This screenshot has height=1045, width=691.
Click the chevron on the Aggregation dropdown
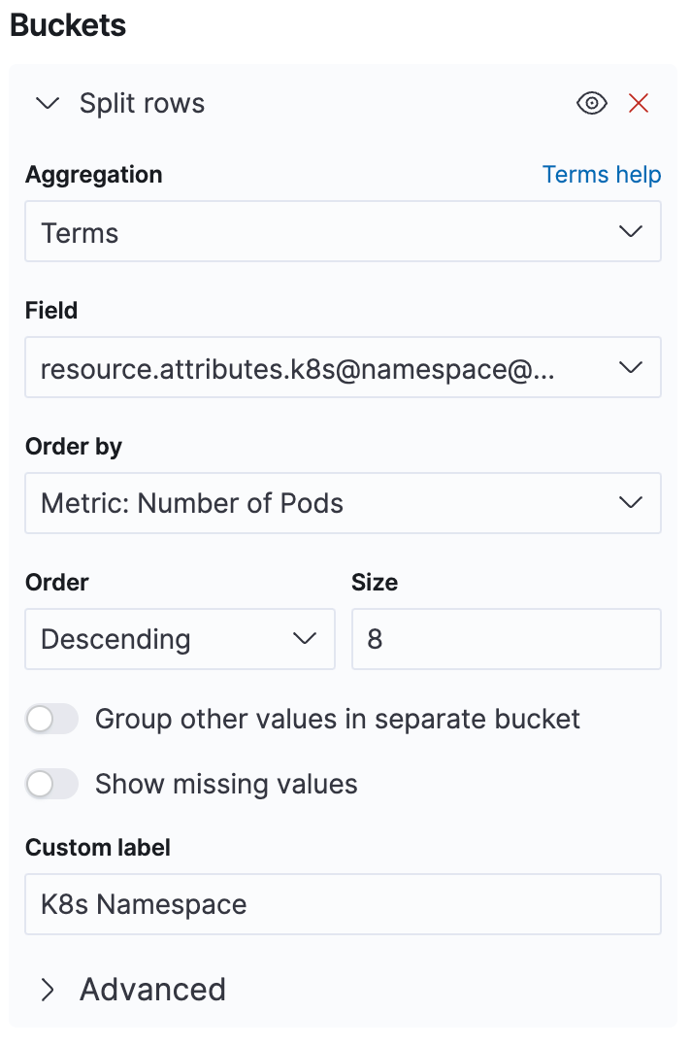(630, 231)
